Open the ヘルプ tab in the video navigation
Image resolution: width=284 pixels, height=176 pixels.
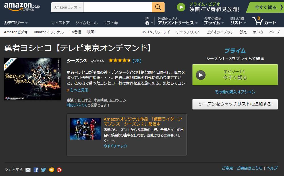pyautogui.click(x=275, y=32)
